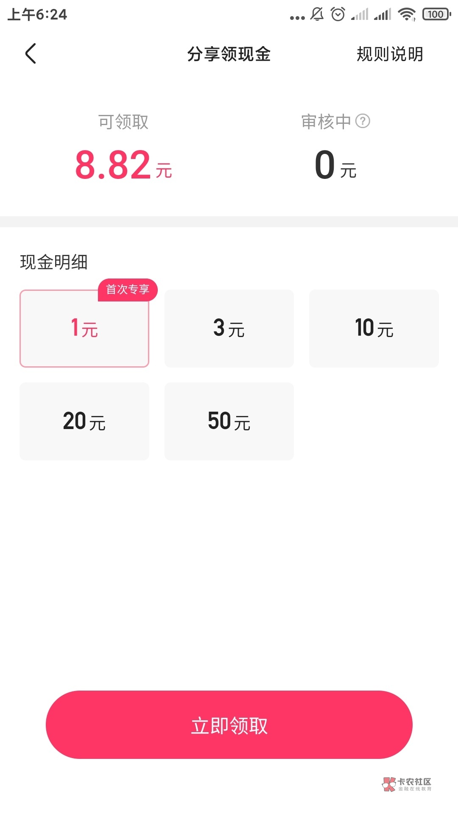
Task: Select the 1元 cash amount option
Action: [84, 329]
